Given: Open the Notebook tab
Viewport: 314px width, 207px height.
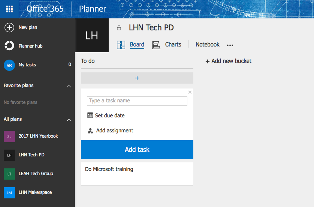Looking at the screenshot, I should 208,45.
